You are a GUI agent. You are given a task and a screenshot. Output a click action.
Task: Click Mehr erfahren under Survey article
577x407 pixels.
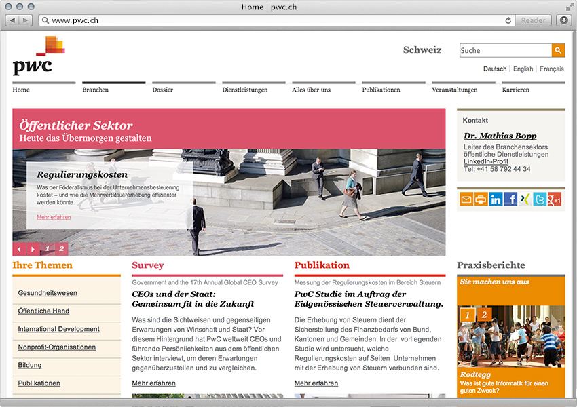154,383
